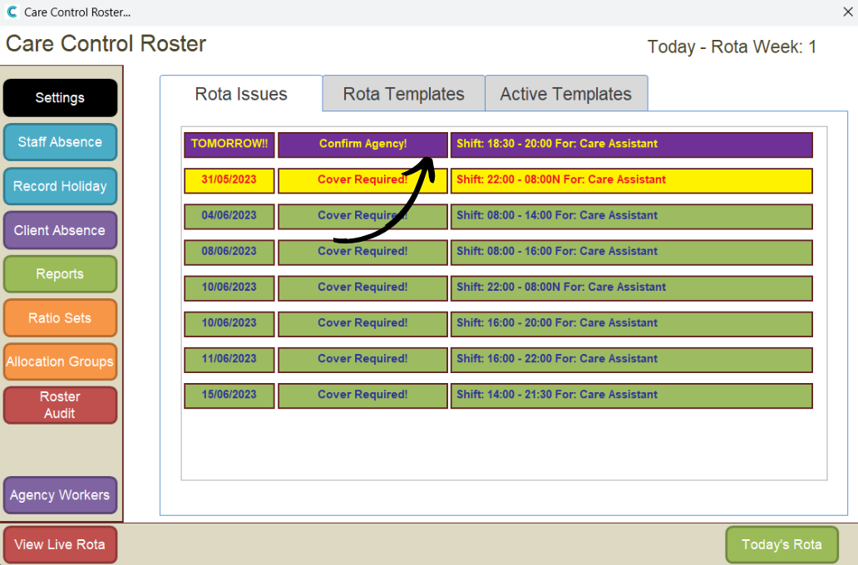Select the 08/06/2023 date cell
Viewport: 858px width, 565px height.
(229, 252)
